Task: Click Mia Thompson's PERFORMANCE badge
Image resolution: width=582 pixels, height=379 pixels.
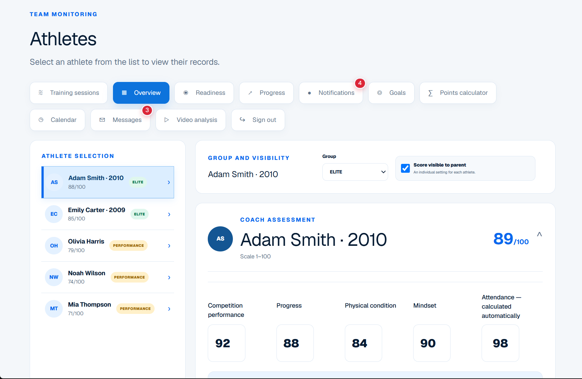Action: (x=135, y=309)
